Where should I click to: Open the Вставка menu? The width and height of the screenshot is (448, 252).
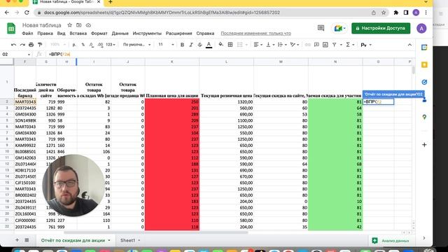pos(78,34)
